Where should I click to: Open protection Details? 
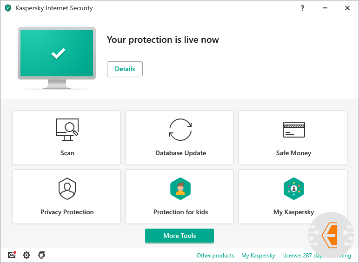click(x=125, y=69)
